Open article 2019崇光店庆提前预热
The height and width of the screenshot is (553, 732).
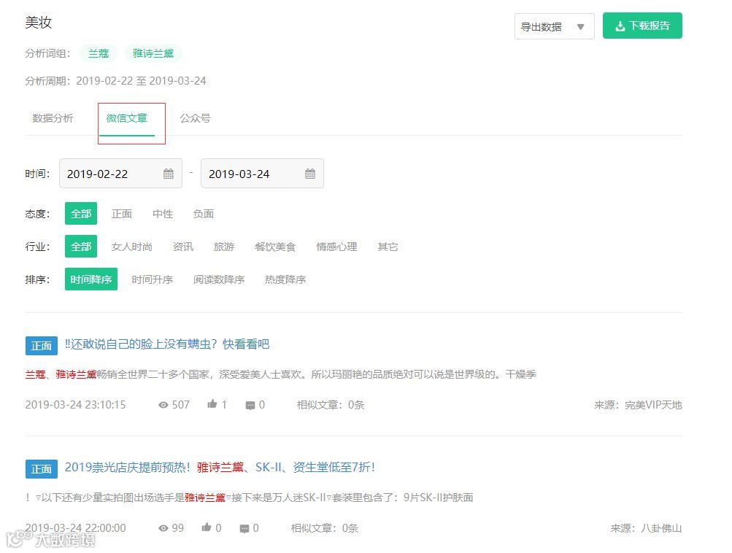click(220, 468)
